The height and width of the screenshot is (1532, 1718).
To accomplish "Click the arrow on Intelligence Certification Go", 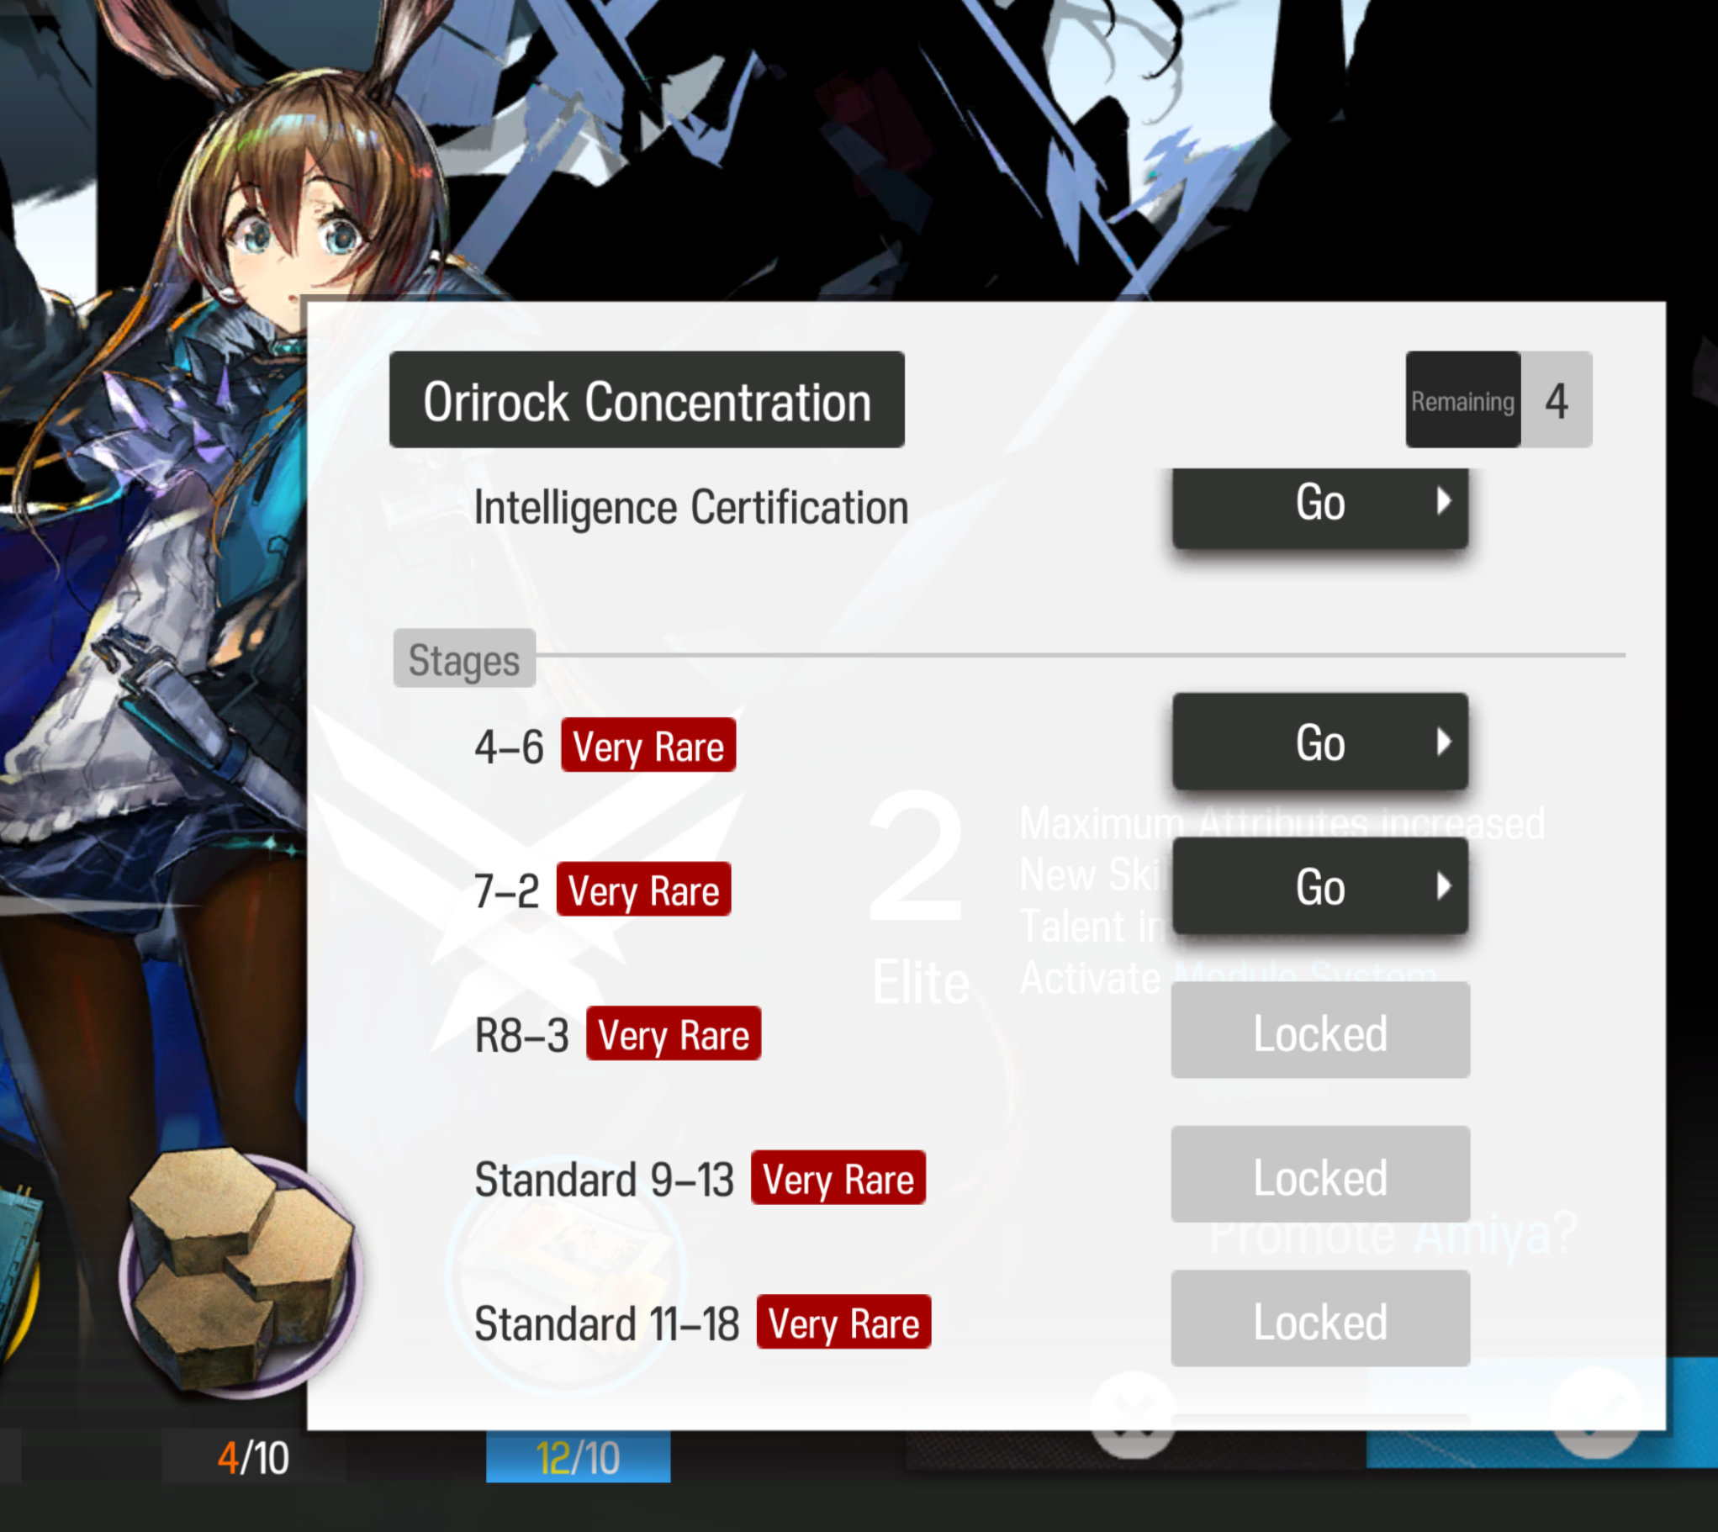I will [1444, 501].
